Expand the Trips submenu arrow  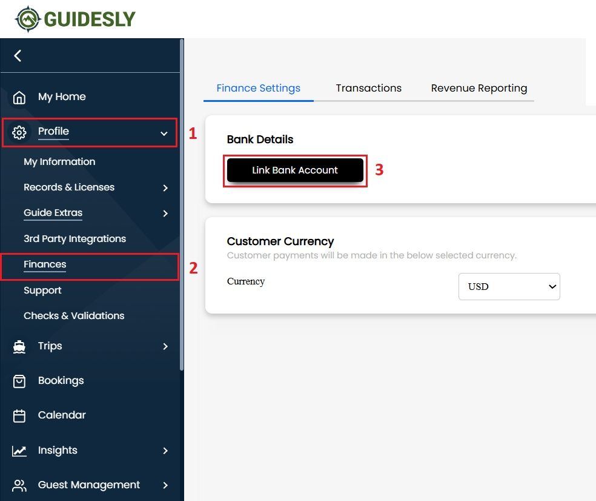pyautogui.click(x=165, y=346)
